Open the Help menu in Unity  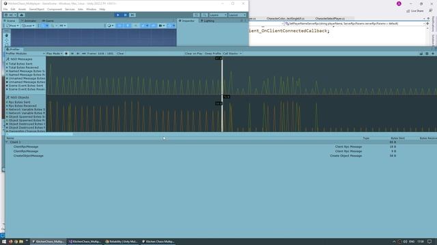(x=102, y=9)
